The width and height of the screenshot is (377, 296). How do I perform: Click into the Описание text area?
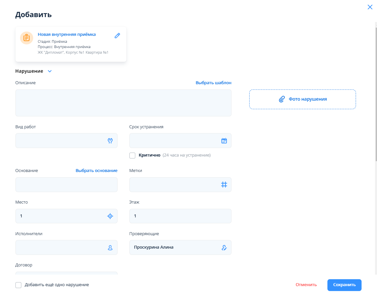(x=123, y=103)
